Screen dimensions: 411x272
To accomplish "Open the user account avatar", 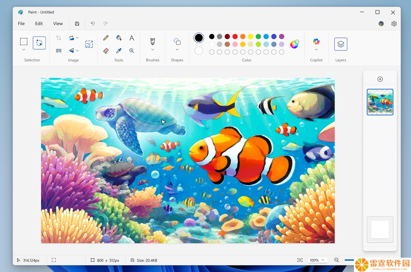I will click(x=381, y=24).
